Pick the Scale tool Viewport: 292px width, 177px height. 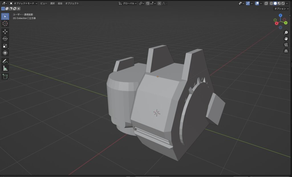tap(5, 46)
